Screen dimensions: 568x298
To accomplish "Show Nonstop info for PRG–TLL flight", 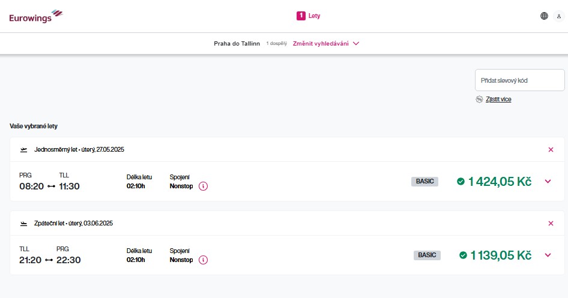I will pos(203,186).
